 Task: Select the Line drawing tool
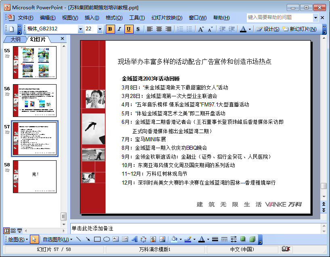[x=78, y=239]
